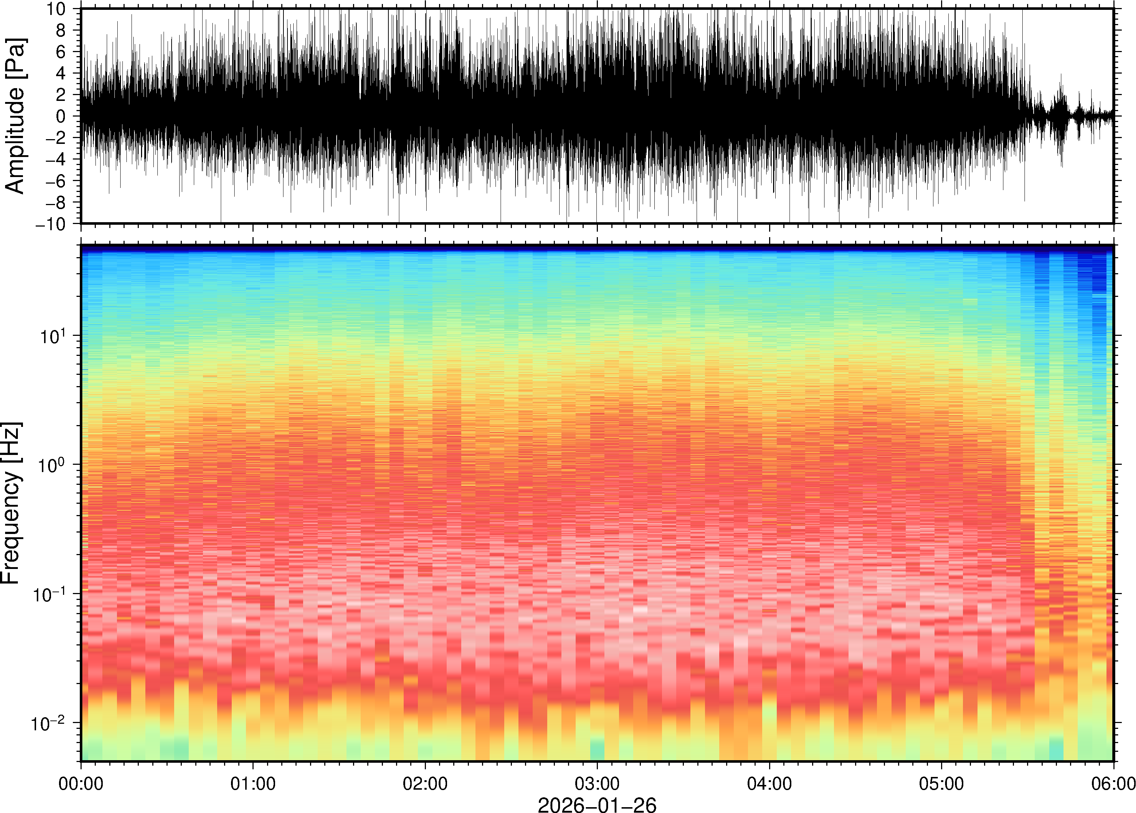The height and width of the screenshot is (813, 1136).
Task: Click the dark blue band atop spectrogram
Action: (597, 248)
